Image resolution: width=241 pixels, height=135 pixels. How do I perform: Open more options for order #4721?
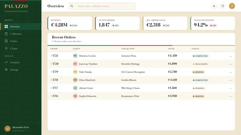[x=230, y=56]
